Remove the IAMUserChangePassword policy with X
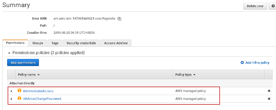Screen dimensions: 276x110 point(269,99)
